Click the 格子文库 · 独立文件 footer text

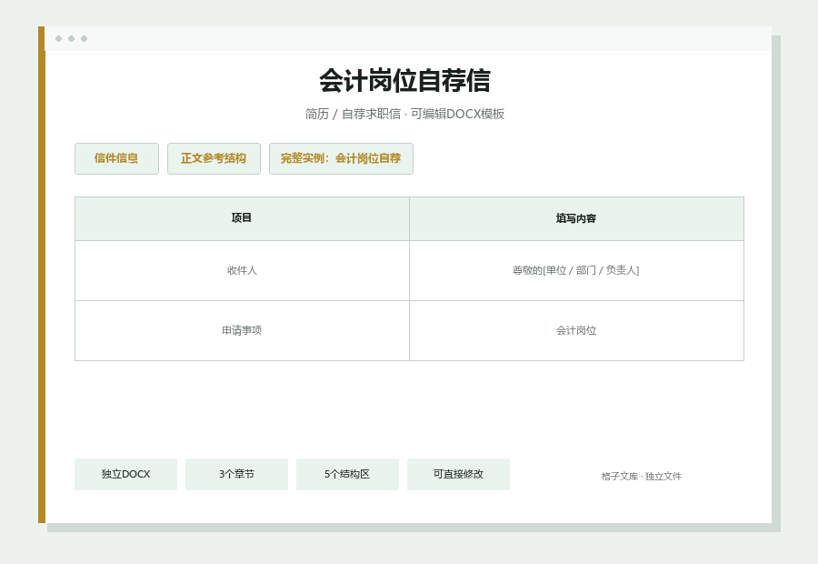[641, 477]
